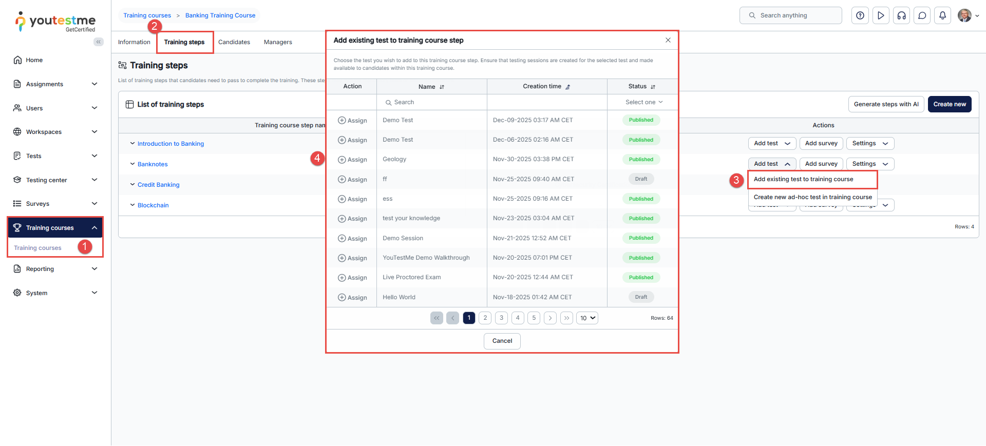Click the Cancel button in dialog
The image size is (986, 446).
(502, 341)
